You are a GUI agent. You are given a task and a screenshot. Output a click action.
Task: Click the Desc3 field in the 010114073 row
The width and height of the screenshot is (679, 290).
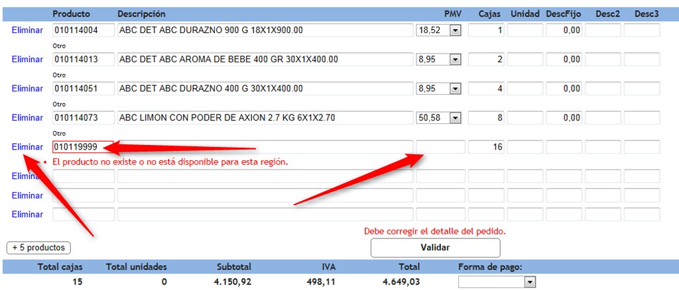[642, 118]
